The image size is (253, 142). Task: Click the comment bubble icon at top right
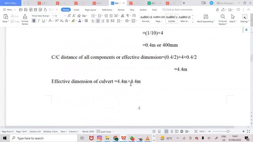pyautogui.click(x=238, y=9)
